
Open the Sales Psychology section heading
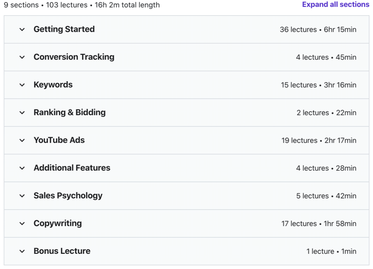pyautogui.click(x=68, y=196)
